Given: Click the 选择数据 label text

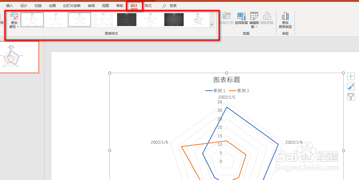Looking at the screenshot, I should [241, 23].
